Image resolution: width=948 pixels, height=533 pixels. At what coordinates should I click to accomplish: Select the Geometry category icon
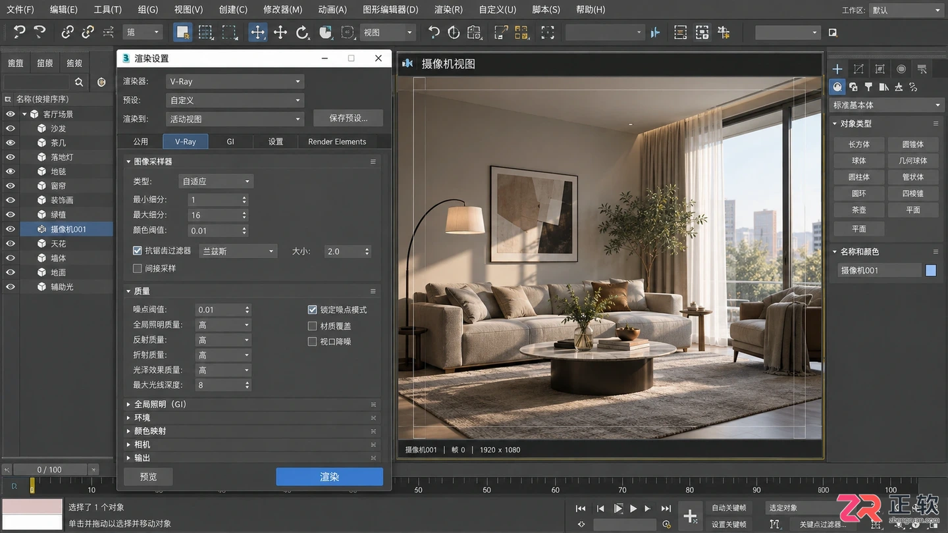[x=837, y=86]
